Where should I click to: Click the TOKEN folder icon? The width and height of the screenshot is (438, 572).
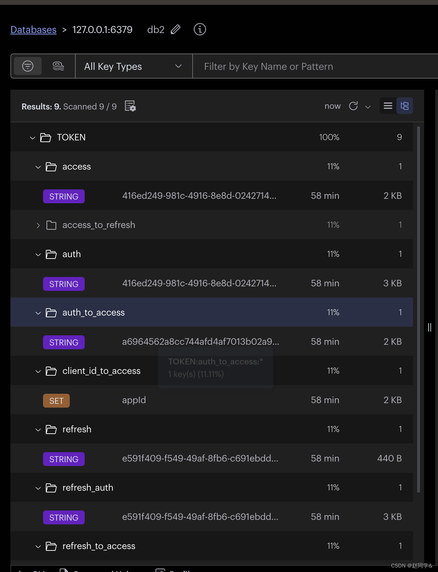point(45,138)
